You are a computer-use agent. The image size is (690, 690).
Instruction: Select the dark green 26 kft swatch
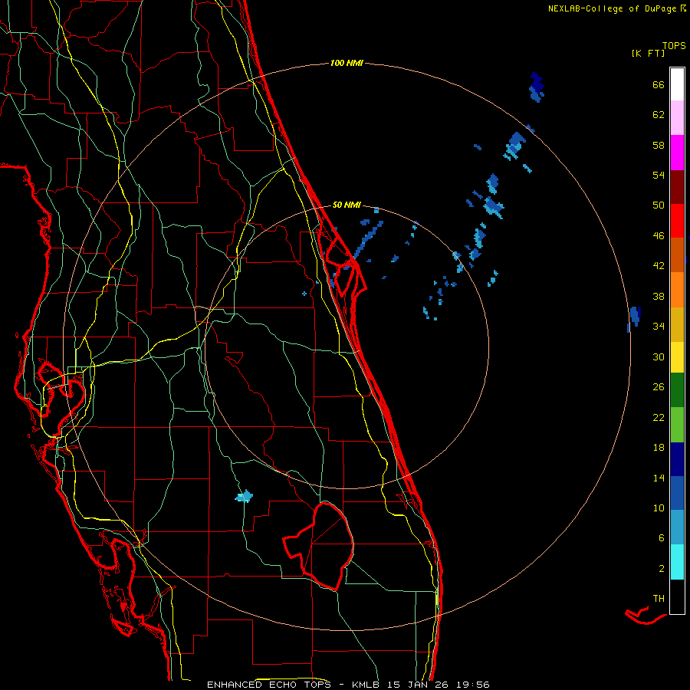[x=677, y=390]
